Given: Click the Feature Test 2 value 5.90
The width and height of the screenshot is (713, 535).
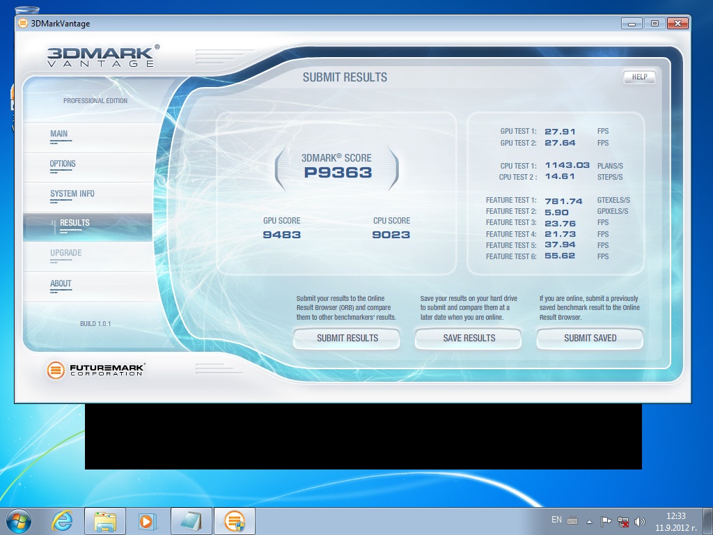Looking at the screenshot, I should (556, 212).
